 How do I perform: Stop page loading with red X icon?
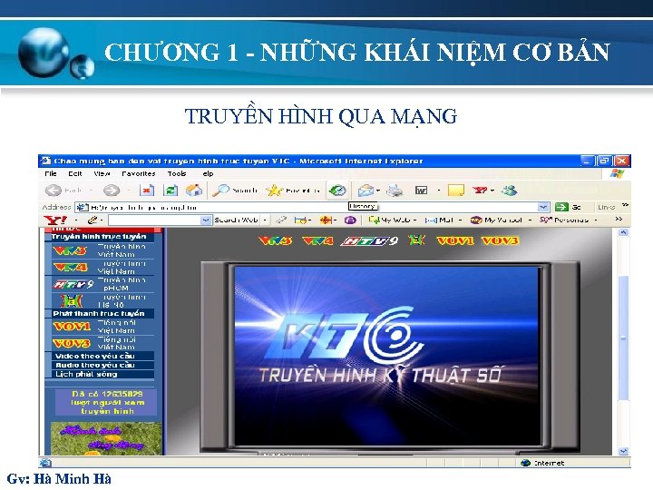coord(147,191)
